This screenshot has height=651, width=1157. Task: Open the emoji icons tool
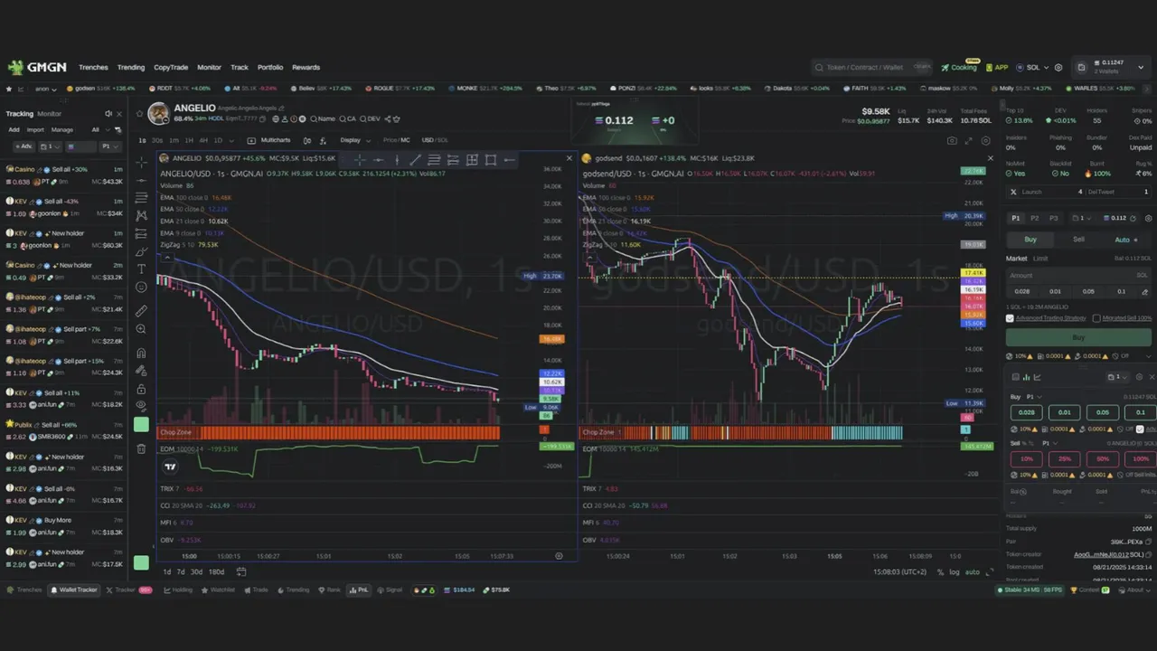141,288
